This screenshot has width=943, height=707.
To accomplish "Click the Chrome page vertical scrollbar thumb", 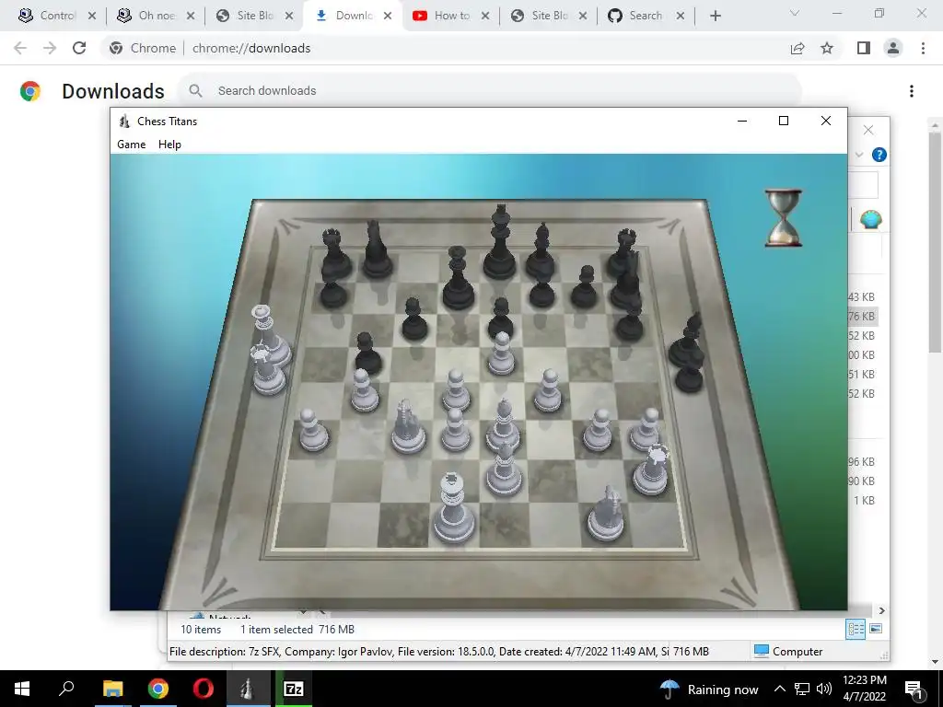I will point(934,242).
